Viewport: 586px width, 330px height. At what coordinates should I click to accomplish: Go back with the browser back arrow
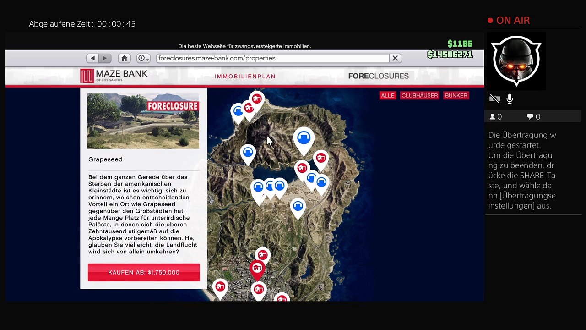pos(93,58)
